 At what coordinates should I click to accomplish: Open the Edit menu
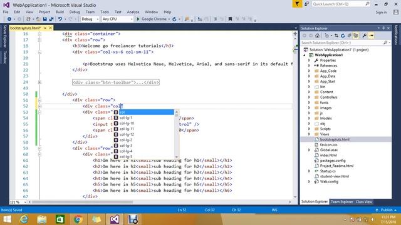tap(17, 12)
